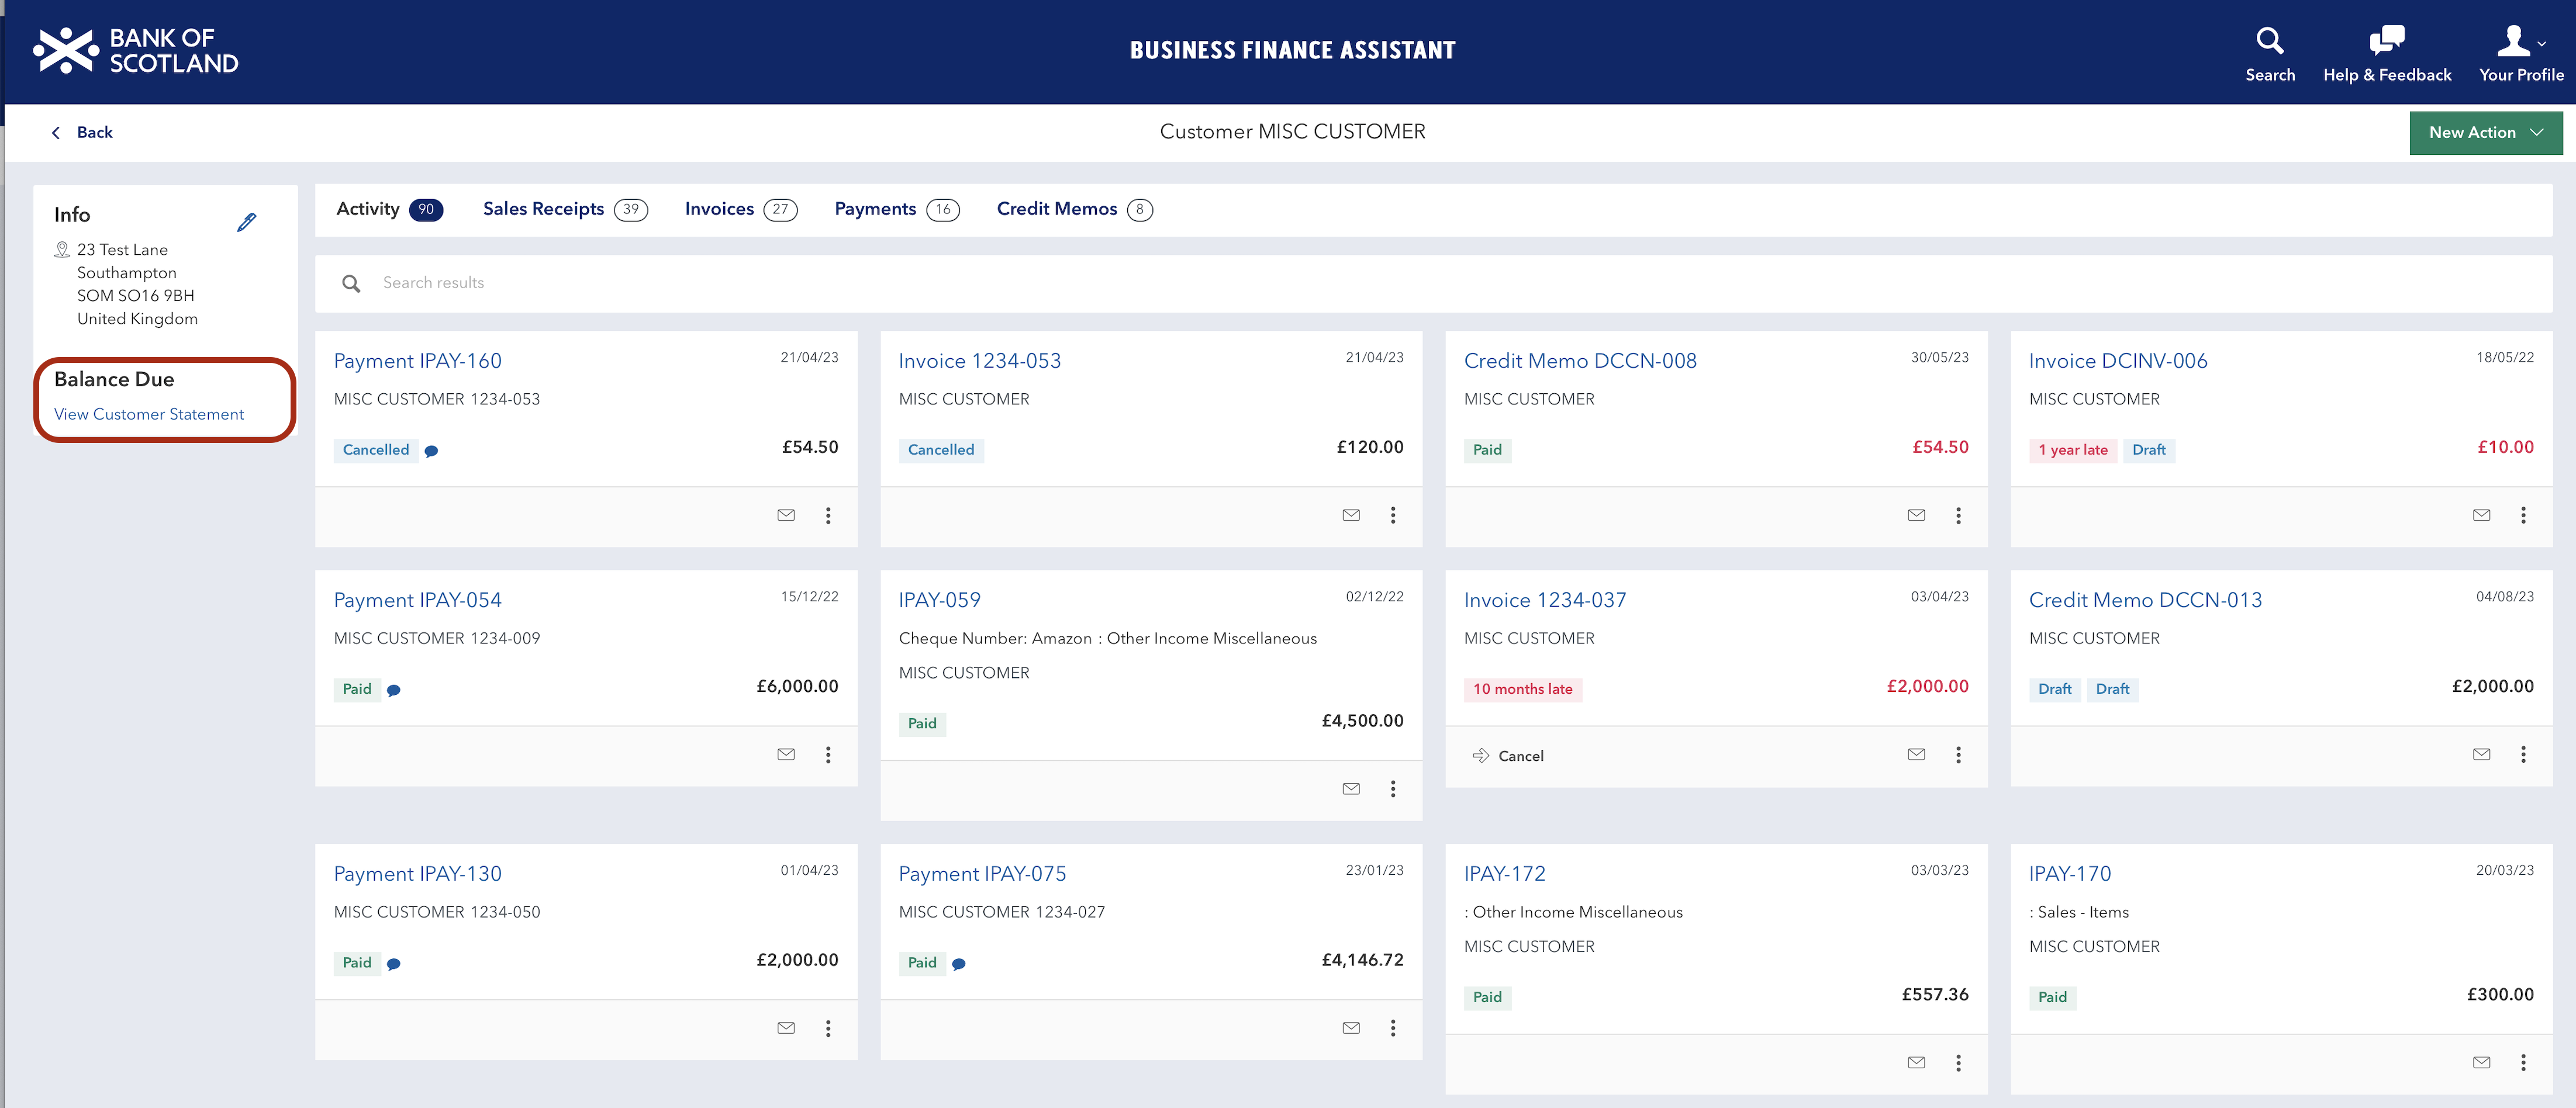Screen dimensions: 2576x1108
Task: Click the Search magnifier icon in header
Action: [x=2269, y=41]
